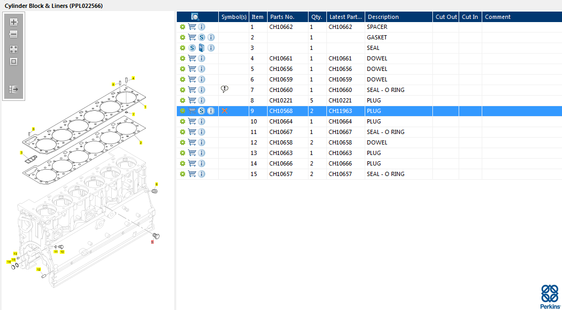The width and height of the screenshot is (562, 310).
Task: Click the note bubble symbol for item 7
Action: click(x=225, y=89)
